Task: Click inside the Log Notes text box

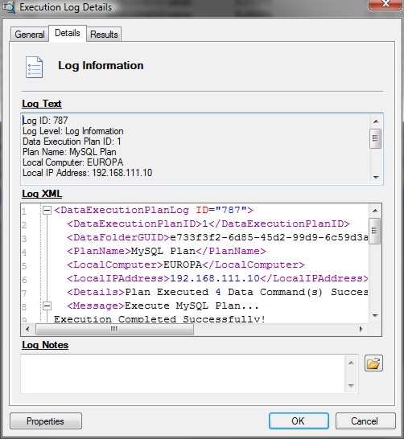Action: [x=183, y=374]
